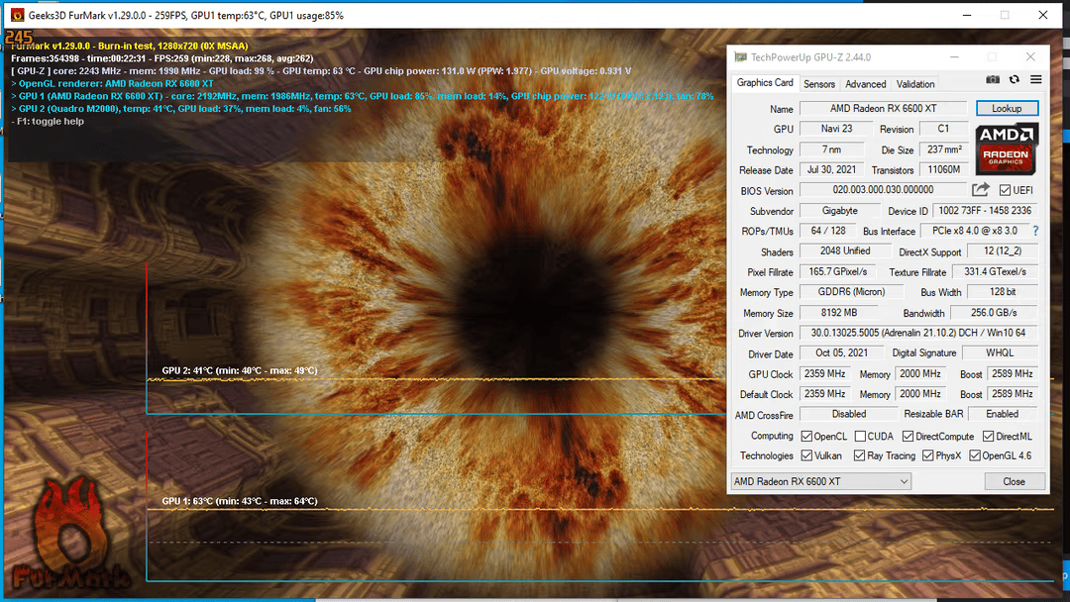Click the FurMark title bar app icon
Screen dimensions: 1070x602
click(x=17, y=15)
